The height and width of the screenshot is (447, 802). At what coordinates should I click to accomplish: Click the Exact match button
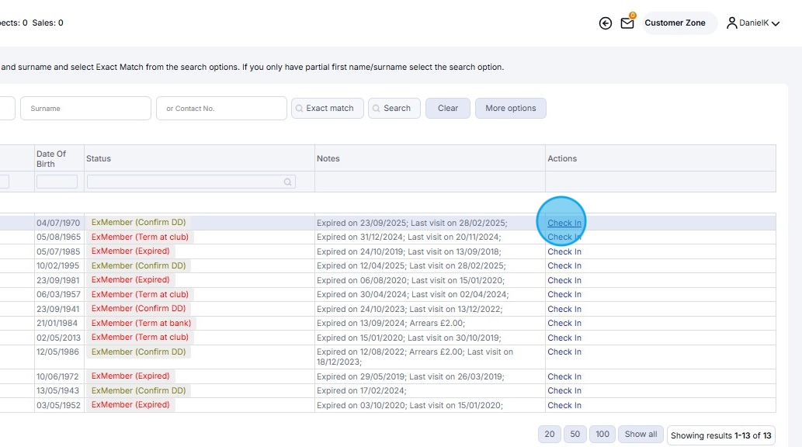[x=328, y=109]
